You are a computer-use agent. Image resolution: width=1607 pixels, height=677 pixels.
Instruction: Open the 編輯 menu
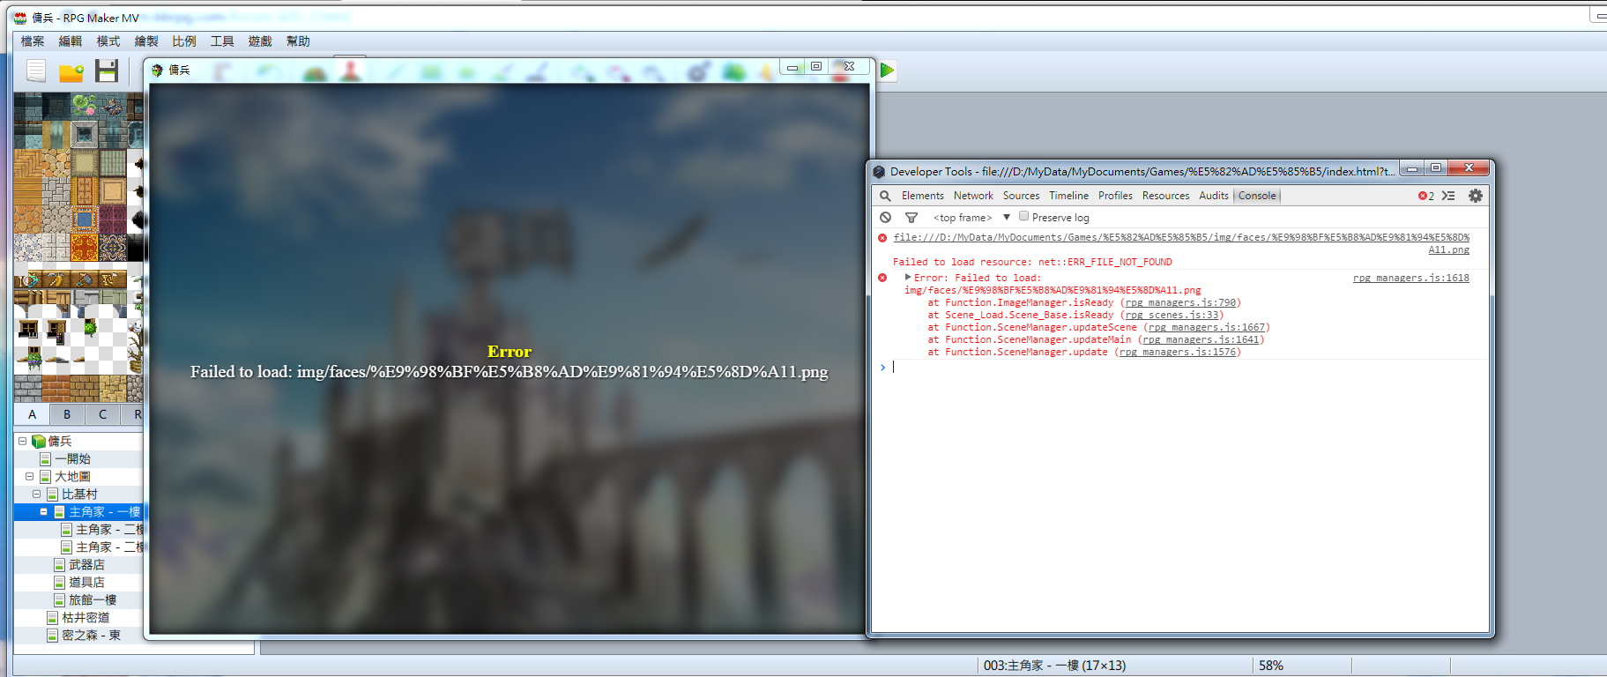[71, 41]
